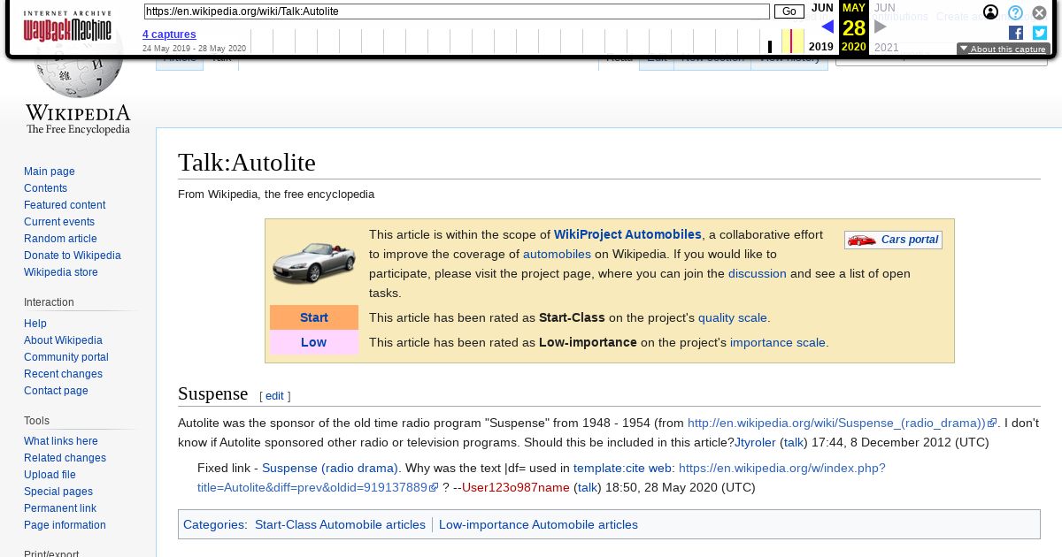Open Recent changes sidebar link
The width and height of the screenshot is (1062, 557).
[63, 374]
